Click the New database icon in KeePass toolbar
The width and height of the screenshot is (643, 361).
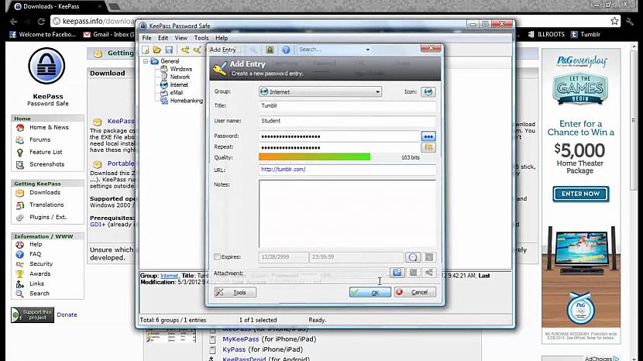click(146, 50)
